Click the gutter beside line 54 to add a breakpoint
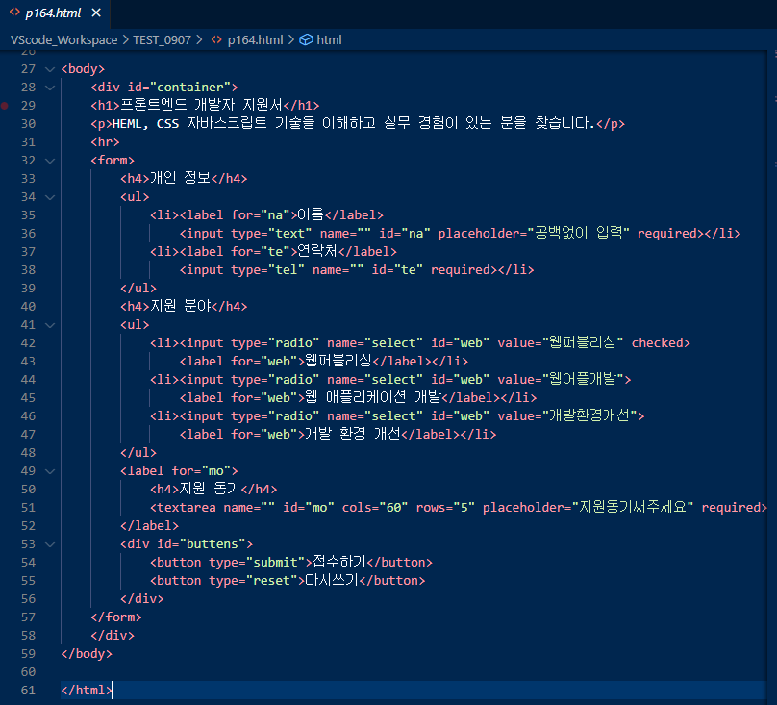The image size is (777, 705). (8, 562)
